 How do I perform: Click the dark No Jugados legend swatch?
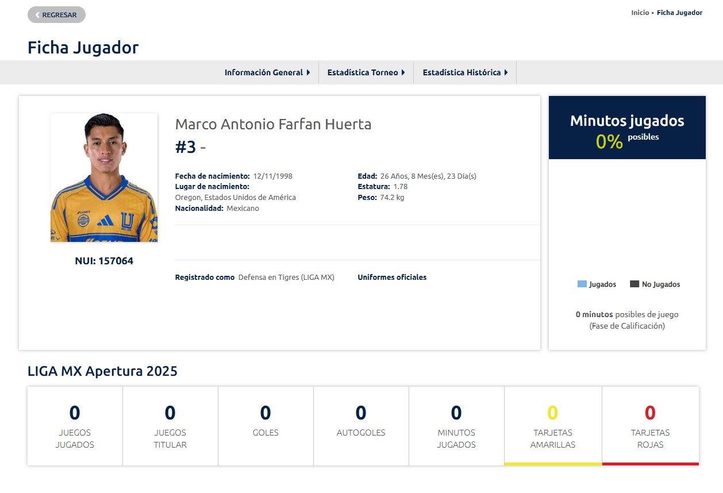[x=634, y=284]
